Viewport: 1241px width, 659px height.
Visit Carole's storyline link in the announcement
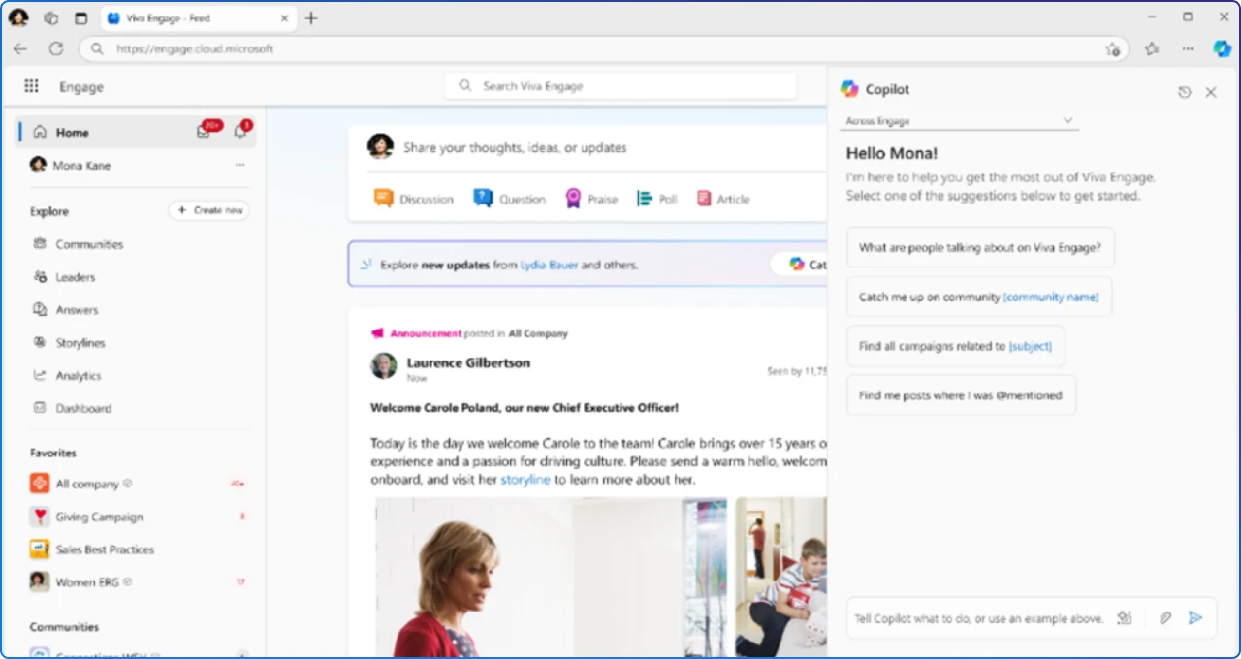[x=525, y=479]
